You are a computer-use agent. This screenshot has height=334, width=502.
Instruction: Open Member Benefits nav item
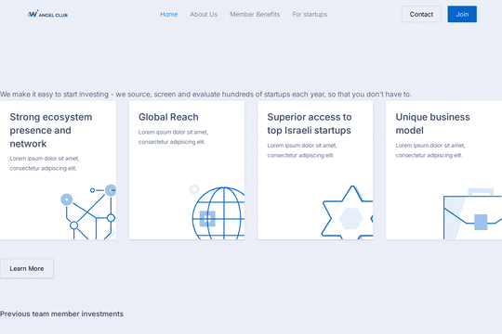click(255, 15)
